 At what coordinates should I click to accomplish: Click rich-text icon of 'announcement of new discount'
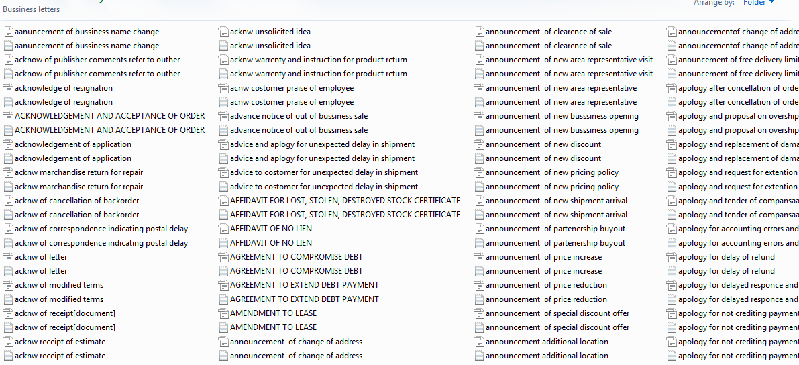[479, 144]
